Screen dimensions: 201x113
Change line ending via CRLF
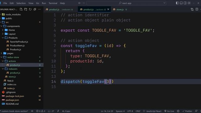point(138,111)
